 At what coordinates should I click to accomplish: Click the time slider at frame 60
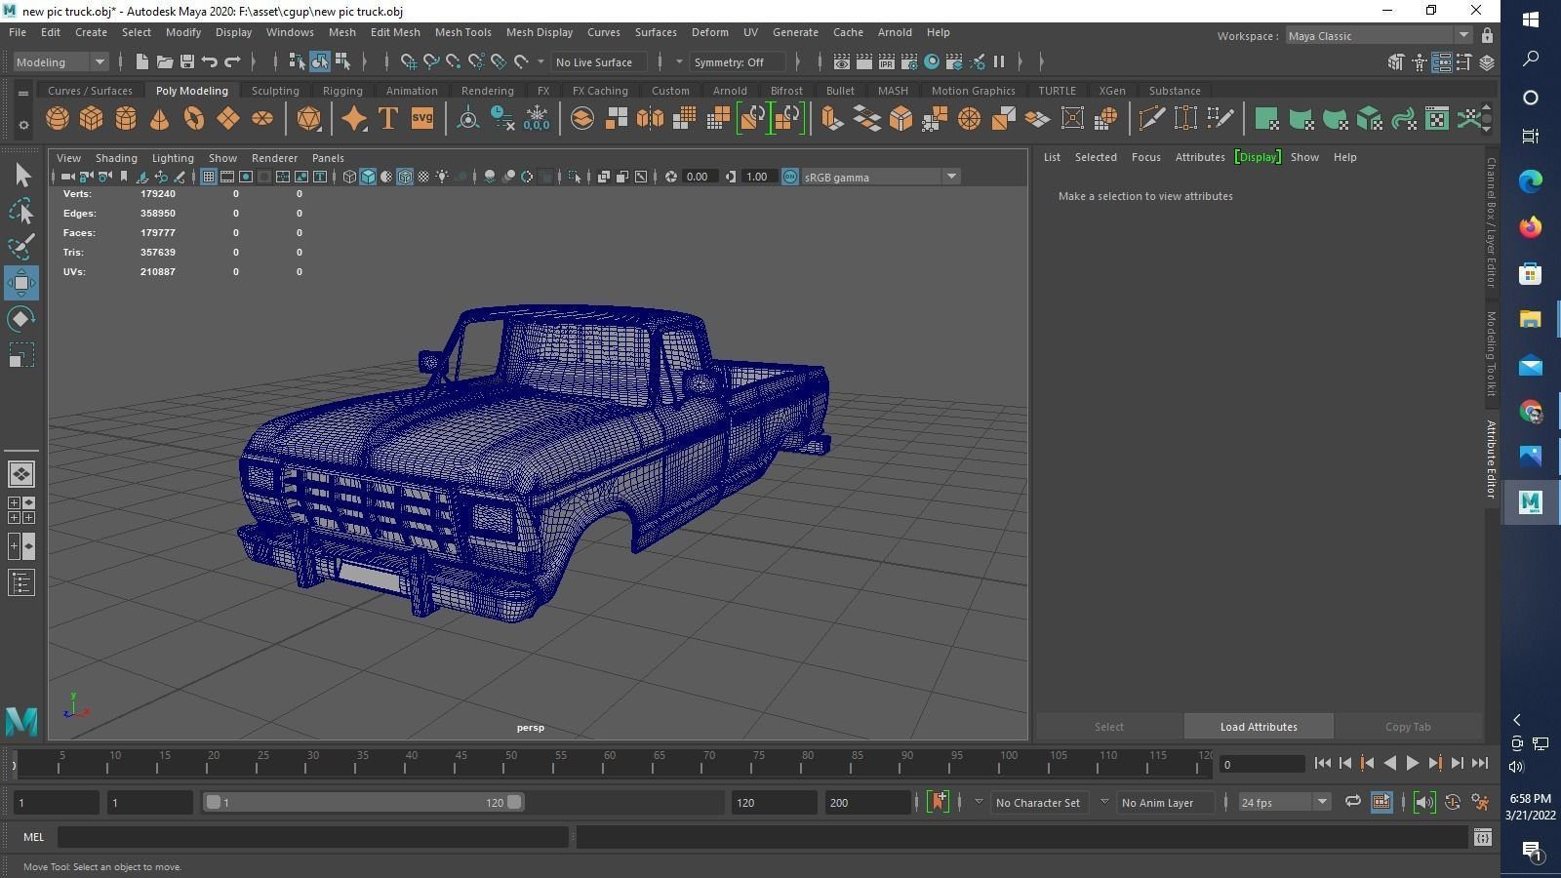pos(609,762)
